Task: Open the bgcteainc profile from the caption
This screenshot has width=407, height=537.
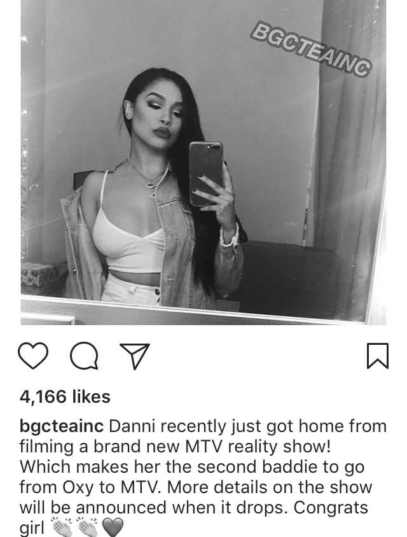Action: tap(62, 428)
